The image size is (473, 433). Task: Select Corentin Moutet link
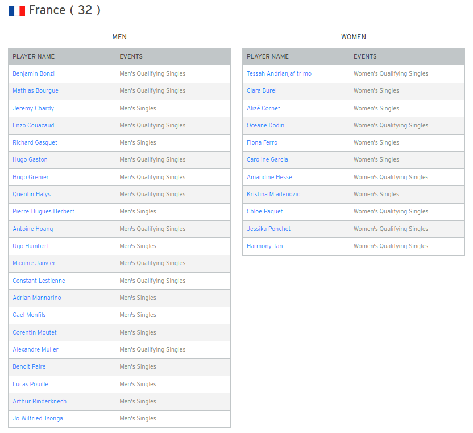click(35, 332)
